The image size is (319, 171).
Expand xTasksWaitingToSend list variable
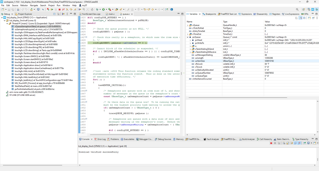[x=190, y=49]
